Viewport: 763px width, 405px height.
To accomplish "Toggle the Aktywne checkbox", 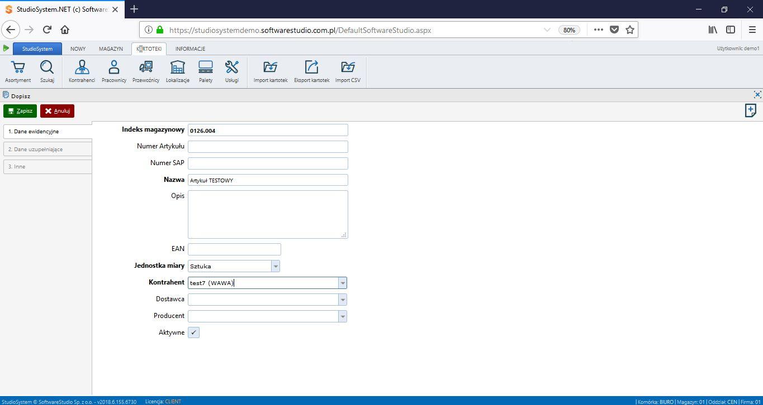I will (x=193, y=332).
